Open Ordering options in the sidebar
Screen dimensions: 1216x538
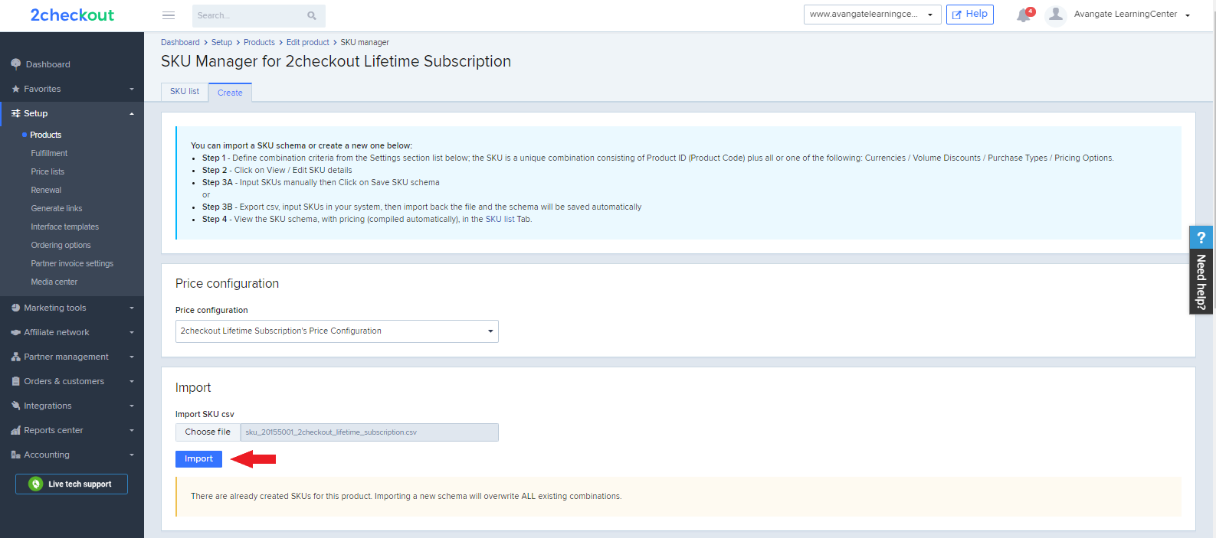click(61, 245)
